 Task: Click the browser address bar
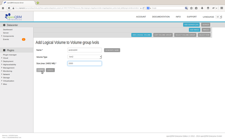(x=77, y=8)
